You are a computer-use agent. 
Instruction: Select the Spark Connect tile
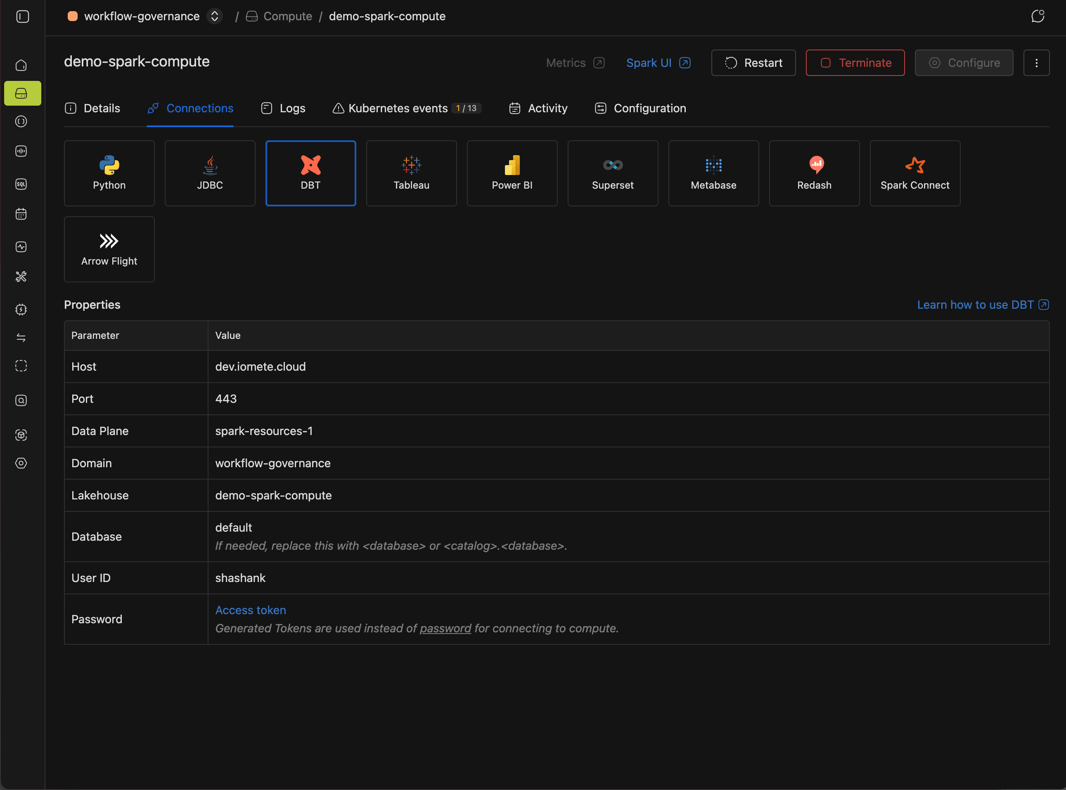[x=914, y=173]
